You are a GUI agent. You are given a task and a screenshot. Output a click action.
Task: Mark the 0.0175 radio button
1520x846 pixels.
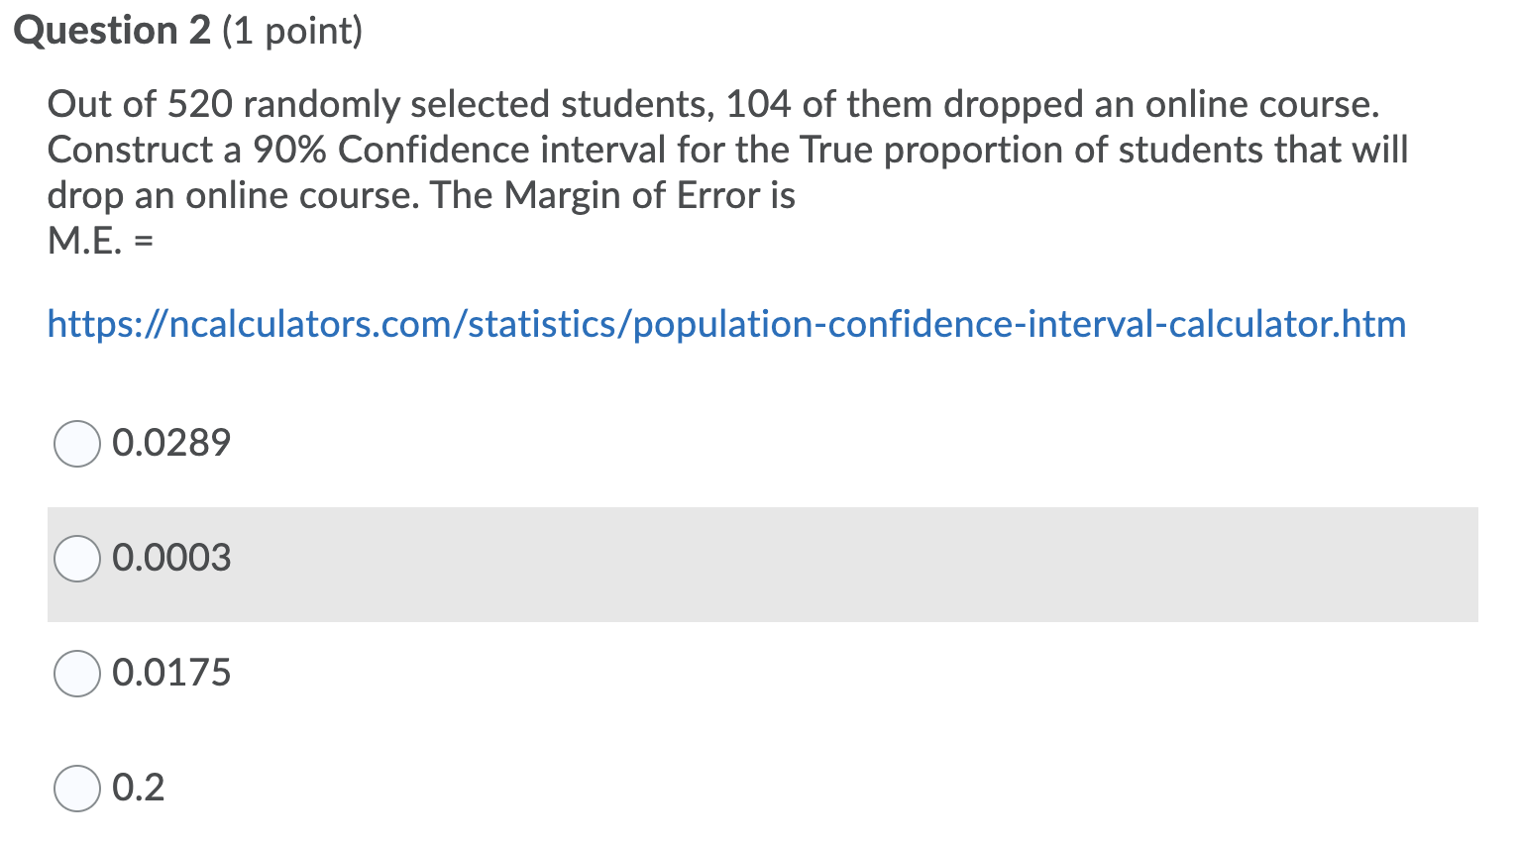click(76, 674)
